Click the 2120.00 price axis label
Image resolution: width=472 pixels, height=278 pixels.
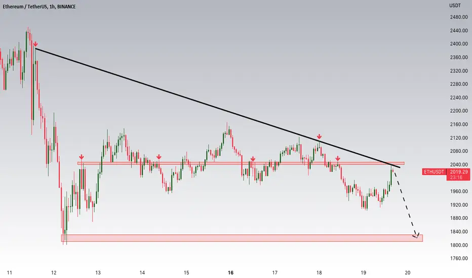pyautogui.click(x=459, y=137)
